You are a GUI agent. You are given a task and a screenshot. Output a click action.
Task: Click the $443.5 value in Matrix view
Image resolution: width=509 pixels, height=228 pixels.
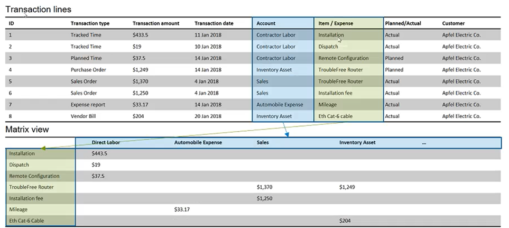(99, 153)
